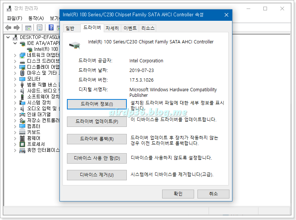
Task: Click the disk drive (디스크 드라이브) icon
Action: pyautogui.click(x=22, y=62)
